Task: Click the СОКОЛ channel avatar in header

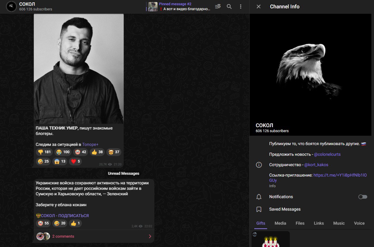Action: click(x=11, y=6)
